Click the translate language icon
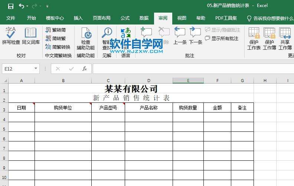Screen dimensions: 294x186 [125, 33]
